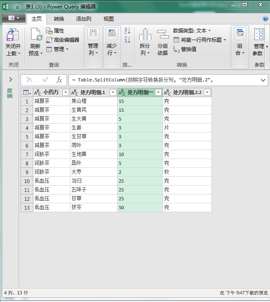Click the Close & Load icon
This screenshot has width=270, height=302.
[13, 35]
